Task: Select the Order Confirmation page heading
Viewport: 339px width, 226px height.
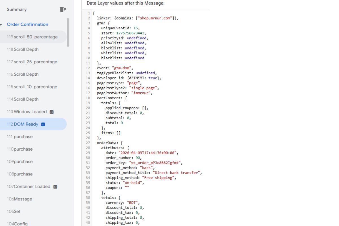Action: pos(27,24)
